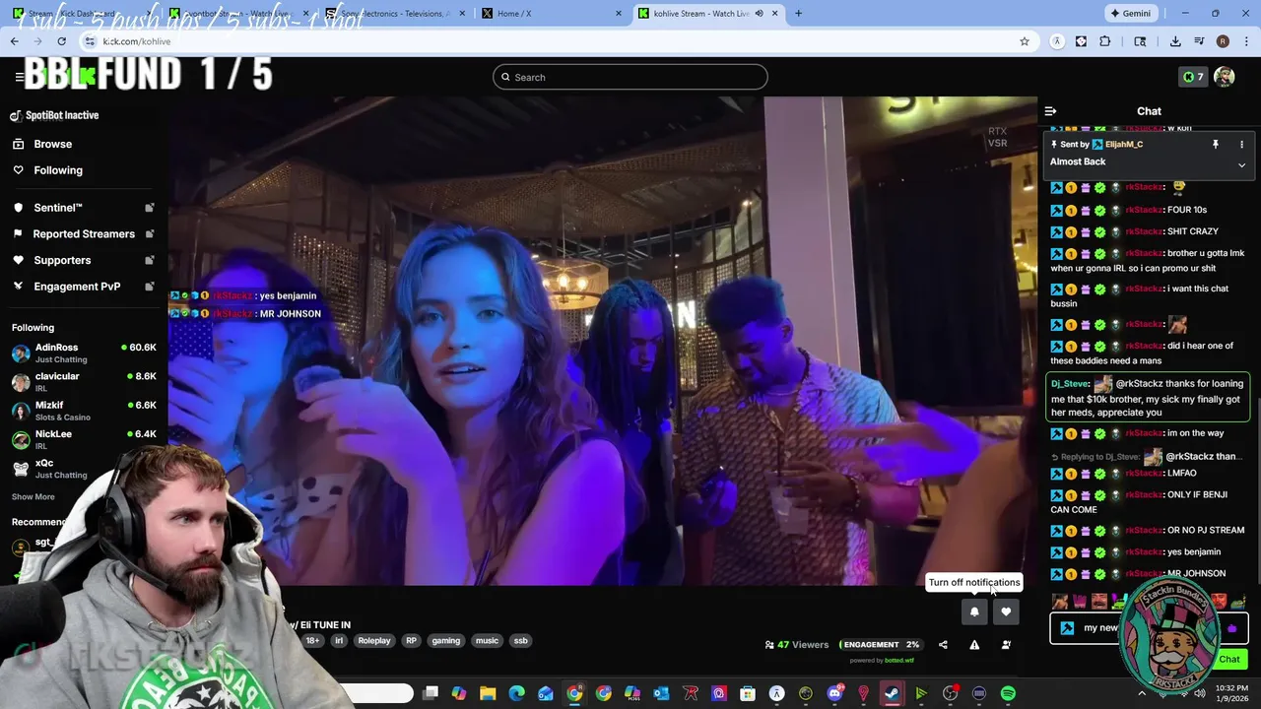Switch to the Home / X browser tab
This screenshot has height=709, width=1261.
[552, 13]
